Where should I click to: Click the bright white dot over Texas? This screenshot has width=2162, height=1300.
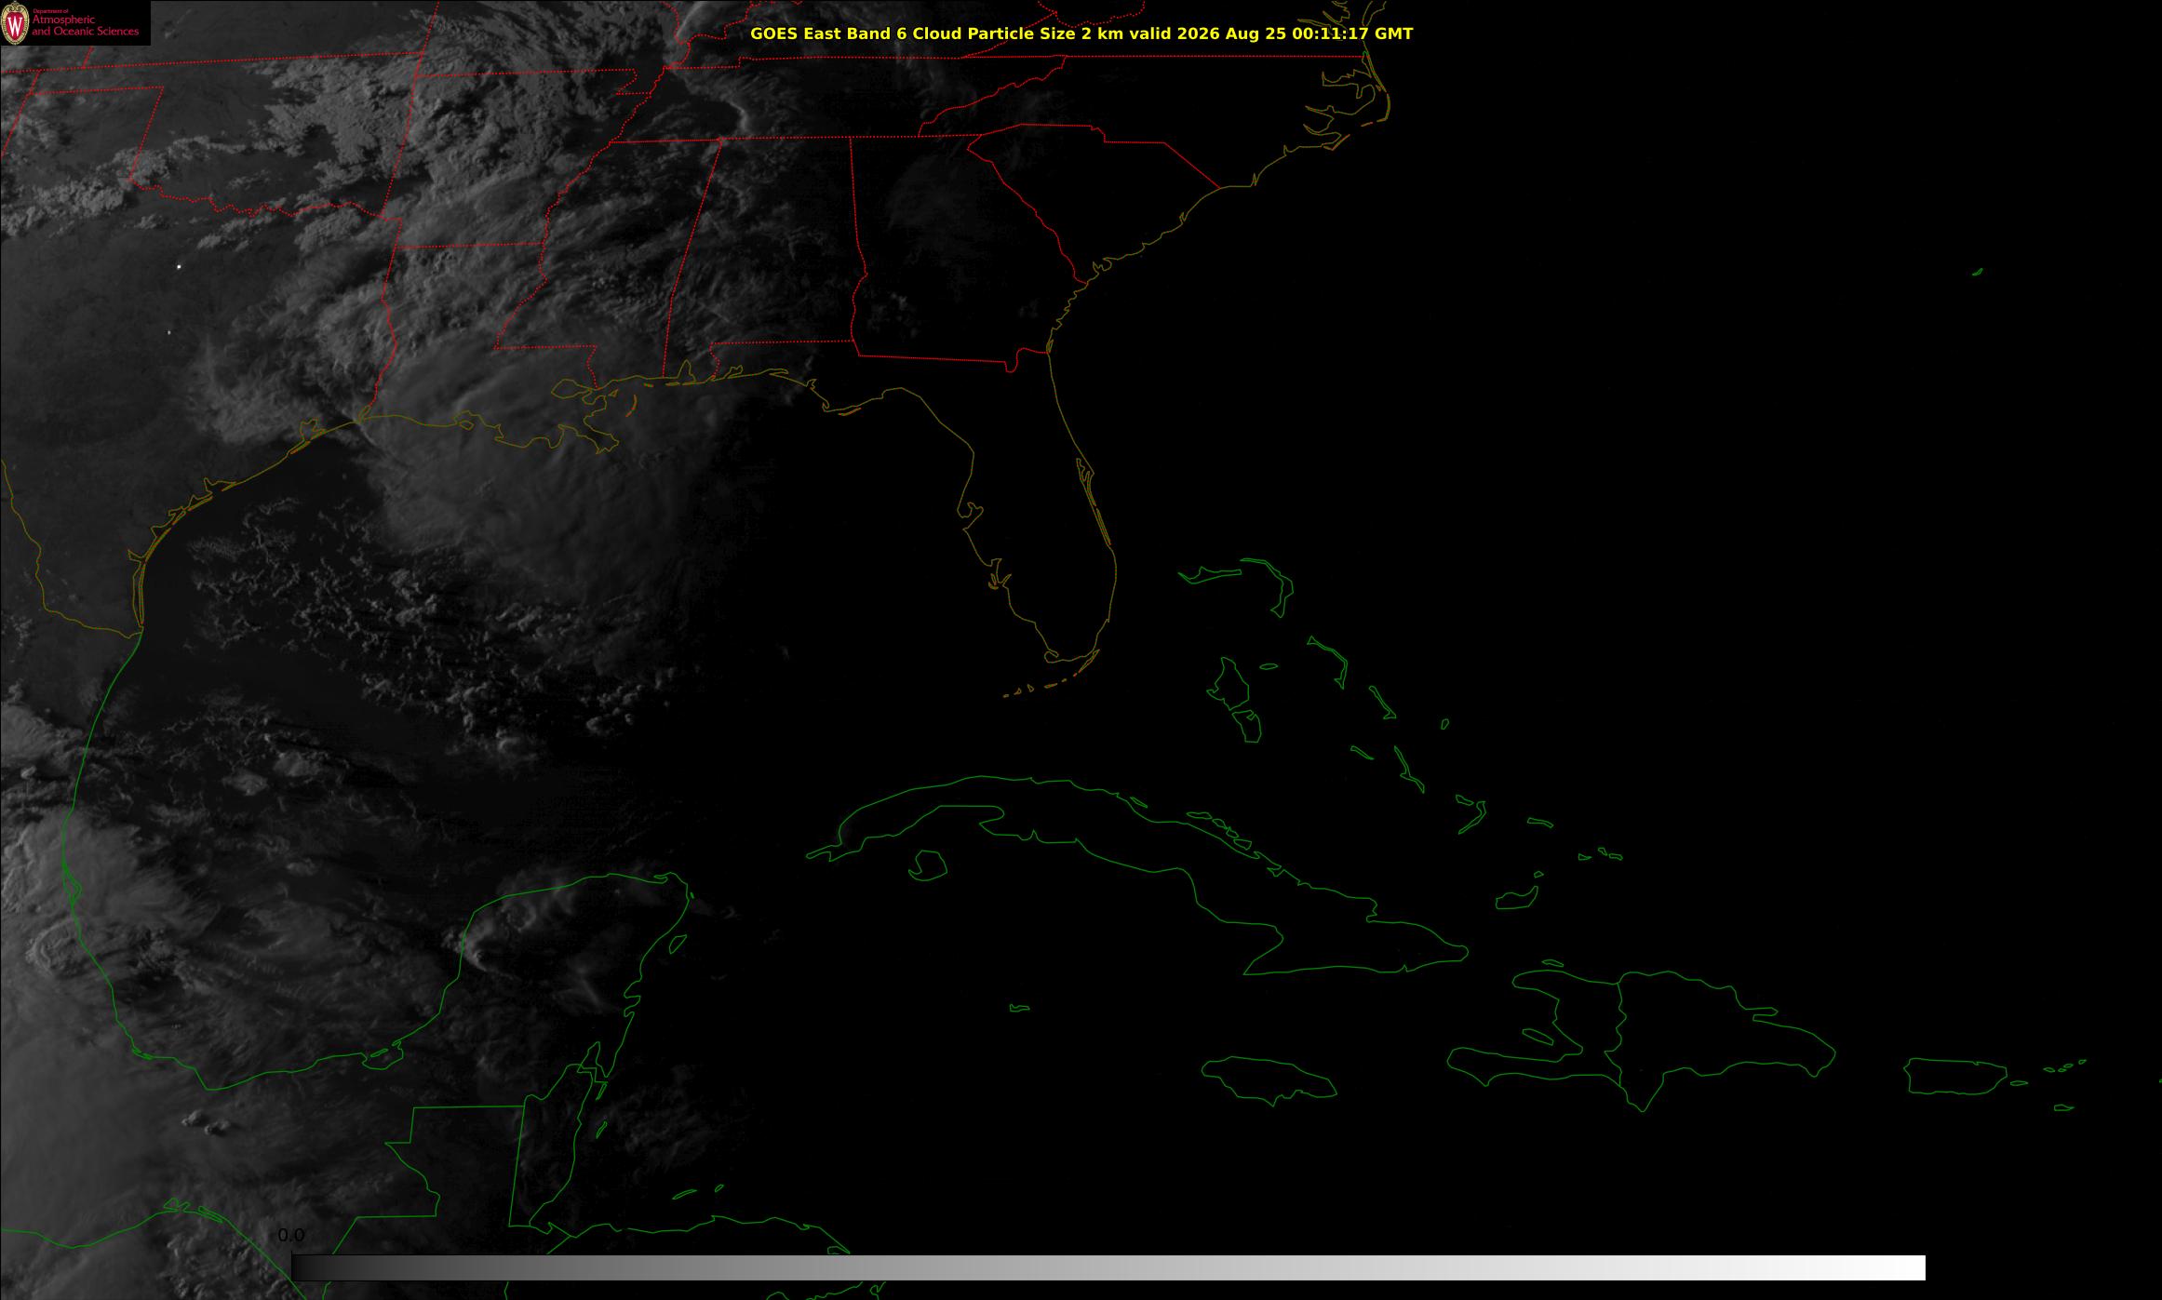pos(179,267)
